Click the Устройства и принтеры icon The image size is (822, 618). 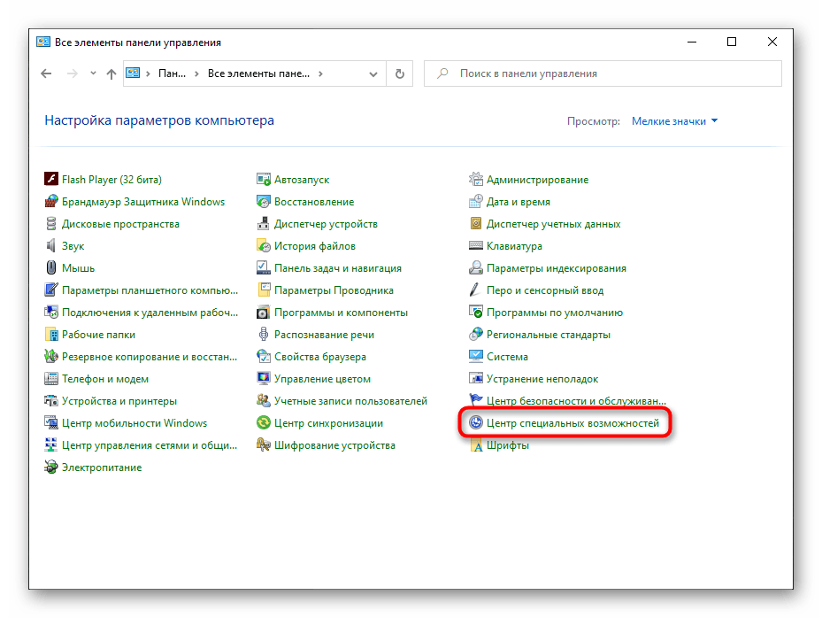pyautogui.click(x=50, y=400)
